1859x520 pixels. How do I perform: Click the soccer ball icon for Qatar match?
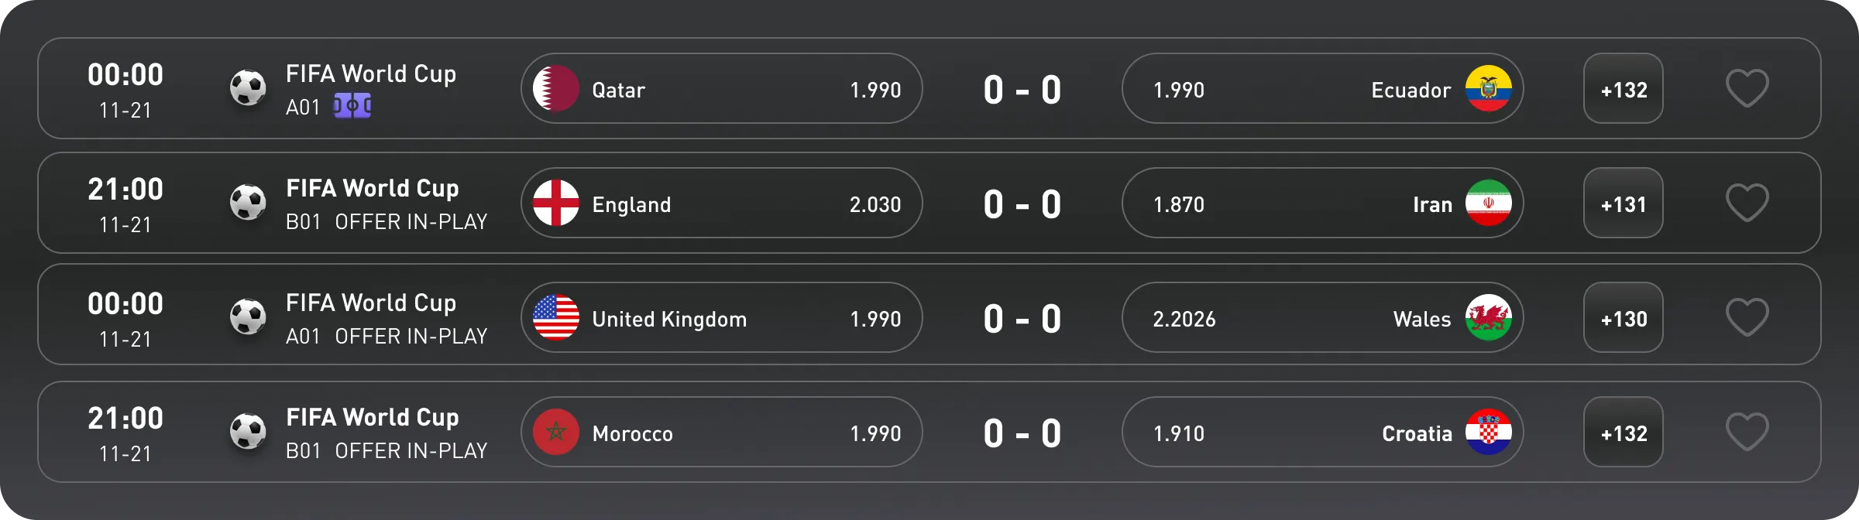click(x=249, y=87)
